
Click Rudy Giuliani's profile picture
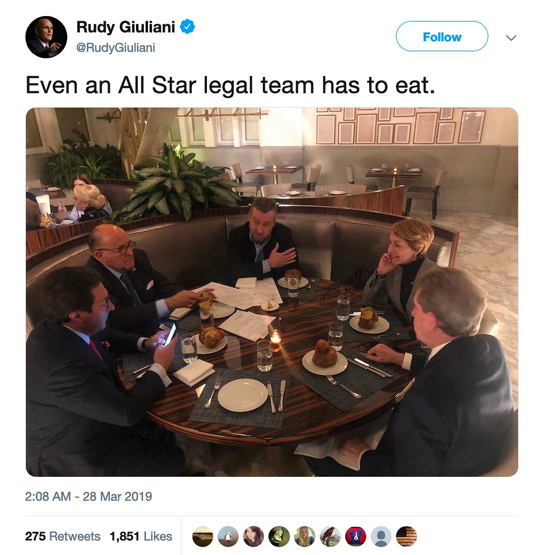pos(46,37)
